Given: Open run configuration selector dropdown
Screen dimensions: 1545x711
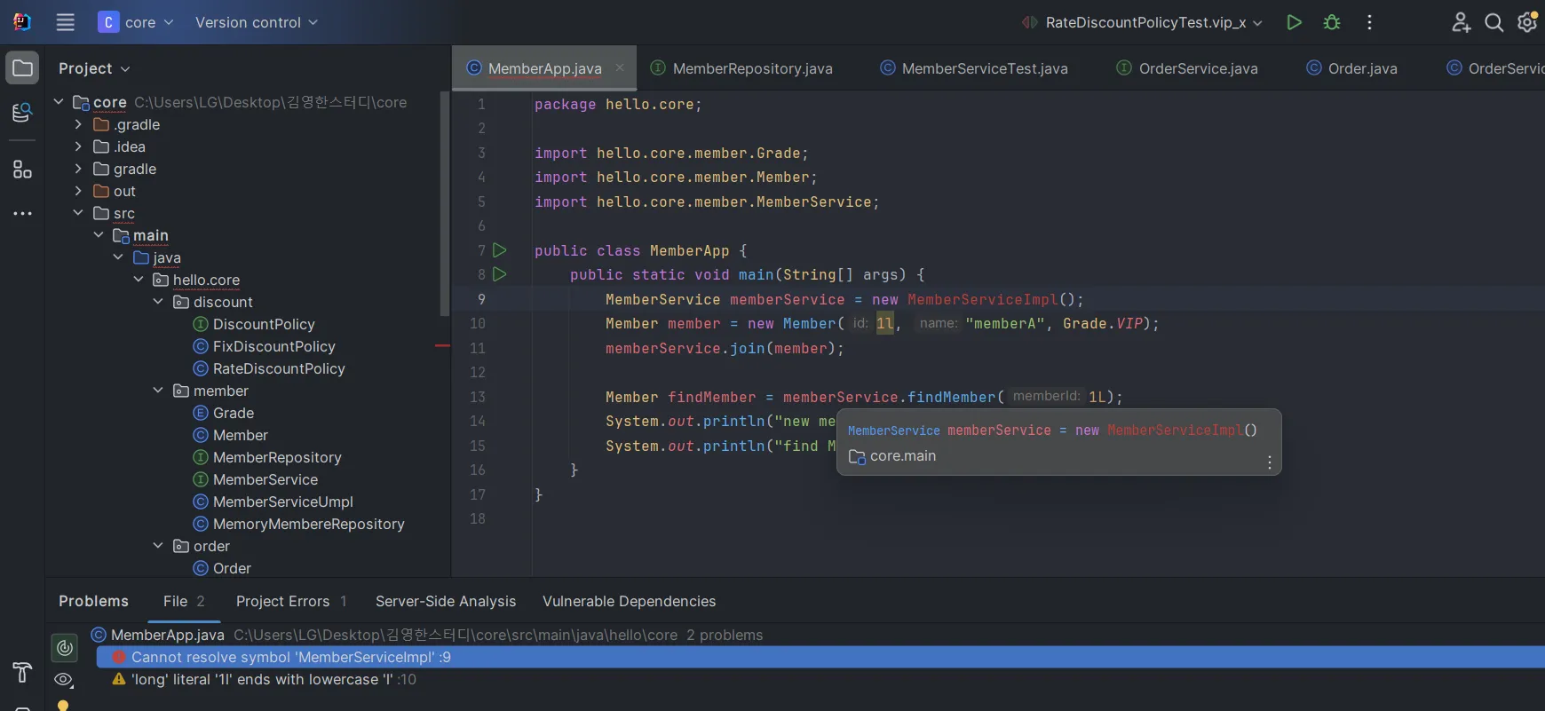Looking at the screenshot, I should (1142, 22).
